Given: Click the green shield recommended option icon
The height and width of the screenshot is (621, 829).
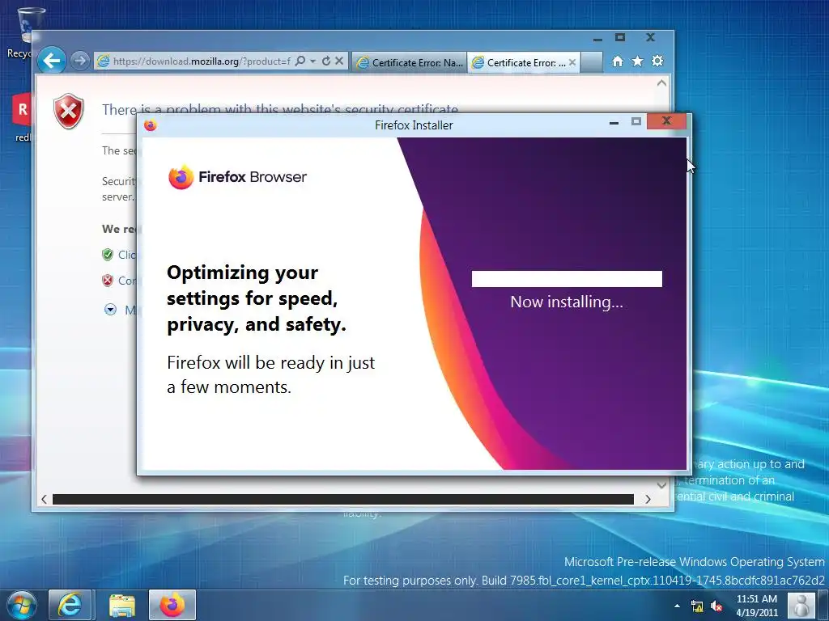Looking at the screenshot, I should pyautogui.click(x=108, y=255).
